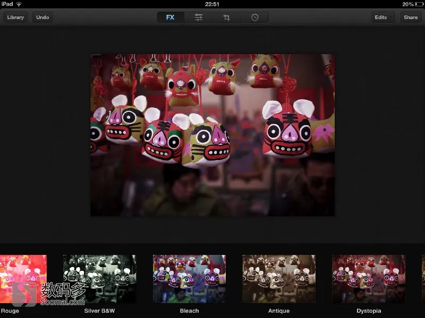Apply the Rouge filter thumbnail
This screenshot has height=318, width=425.
click(x=23, y=279)
